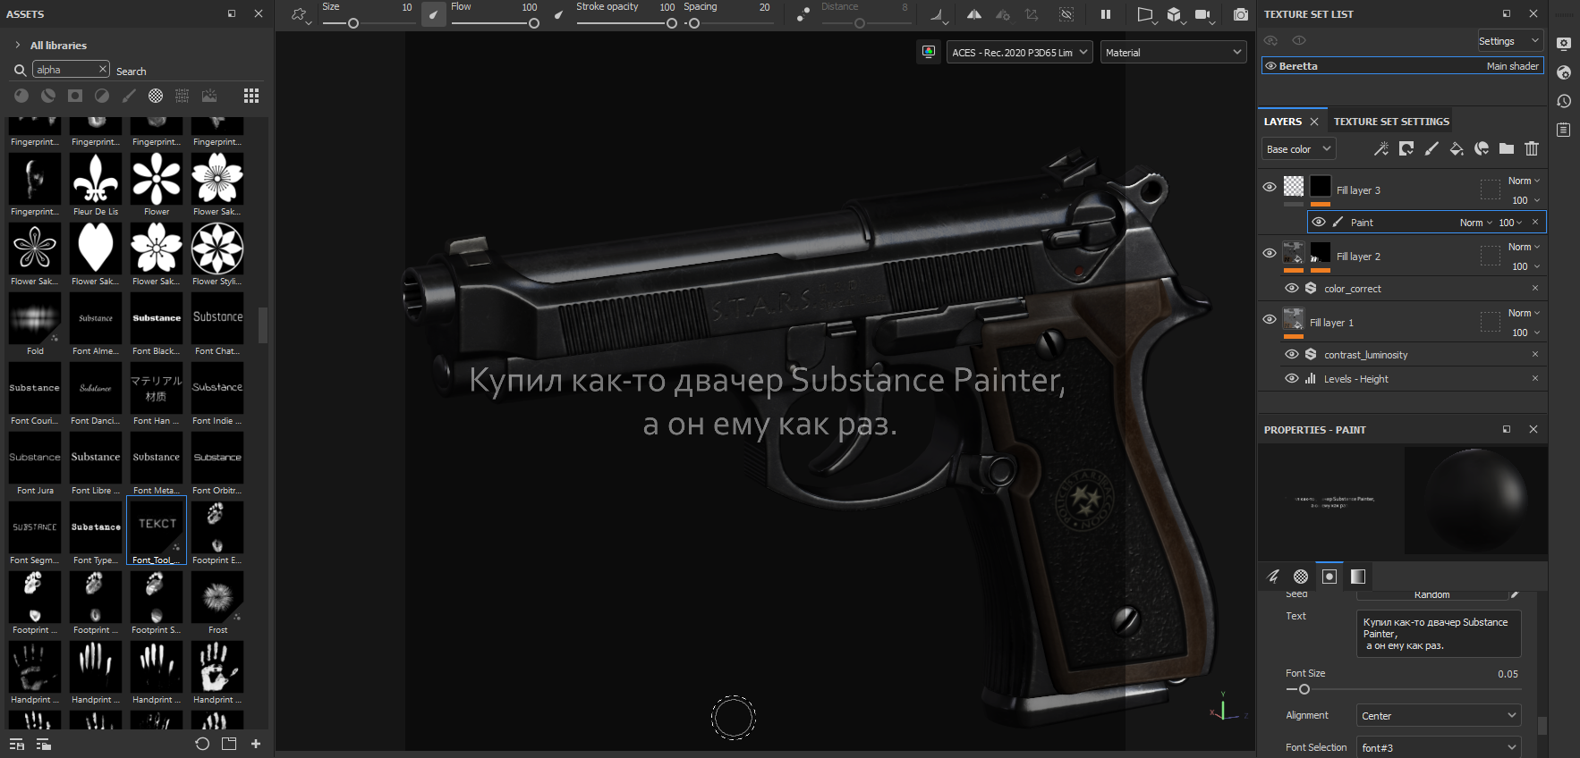Toggle visibility of Levels - Height effect
This screenshot has width=1580, height=758.
(1292, 378)
